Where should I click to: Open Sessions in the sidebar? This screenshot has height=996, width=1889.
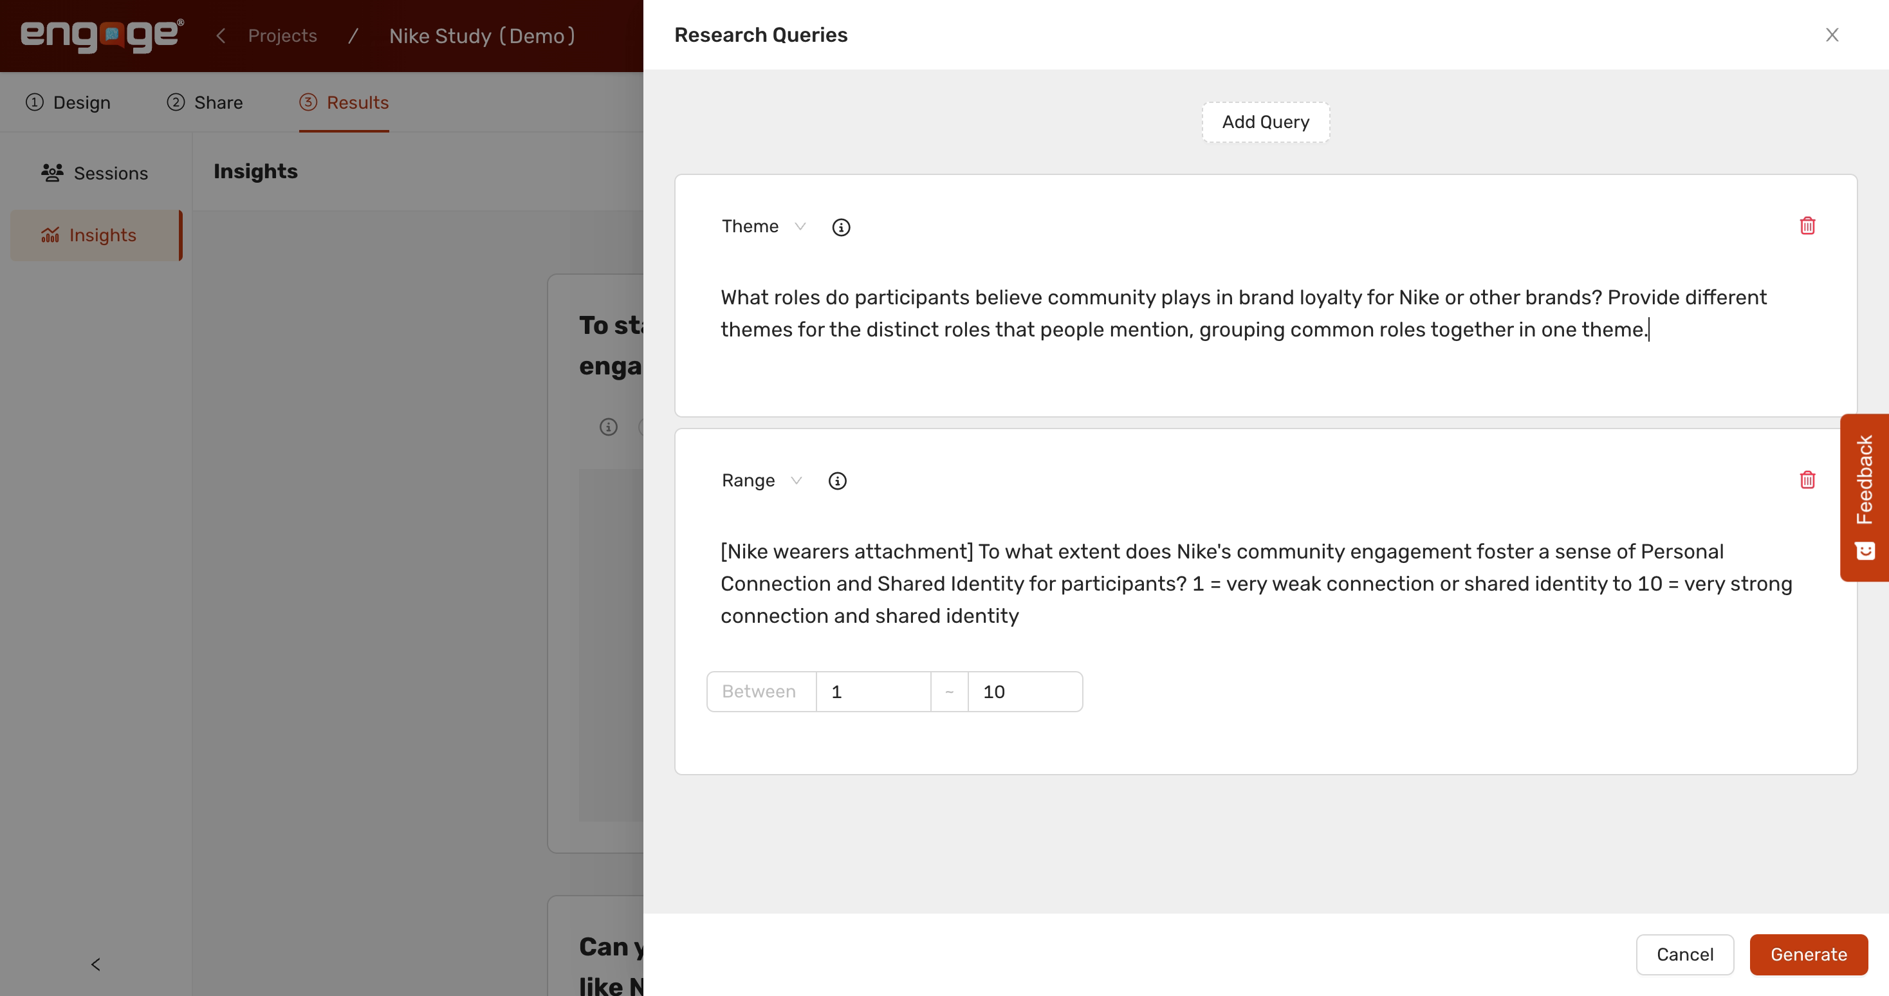pos(95,173)
